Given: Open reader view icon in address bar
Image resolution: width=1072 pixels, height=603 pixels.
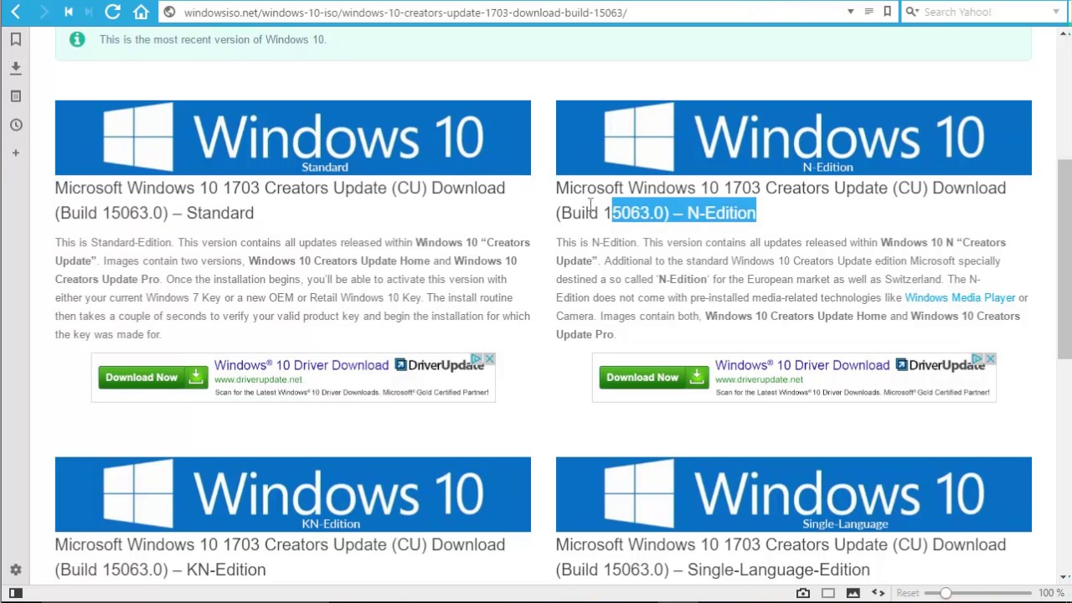Looking at the screenshot, I should pos(868,12).
